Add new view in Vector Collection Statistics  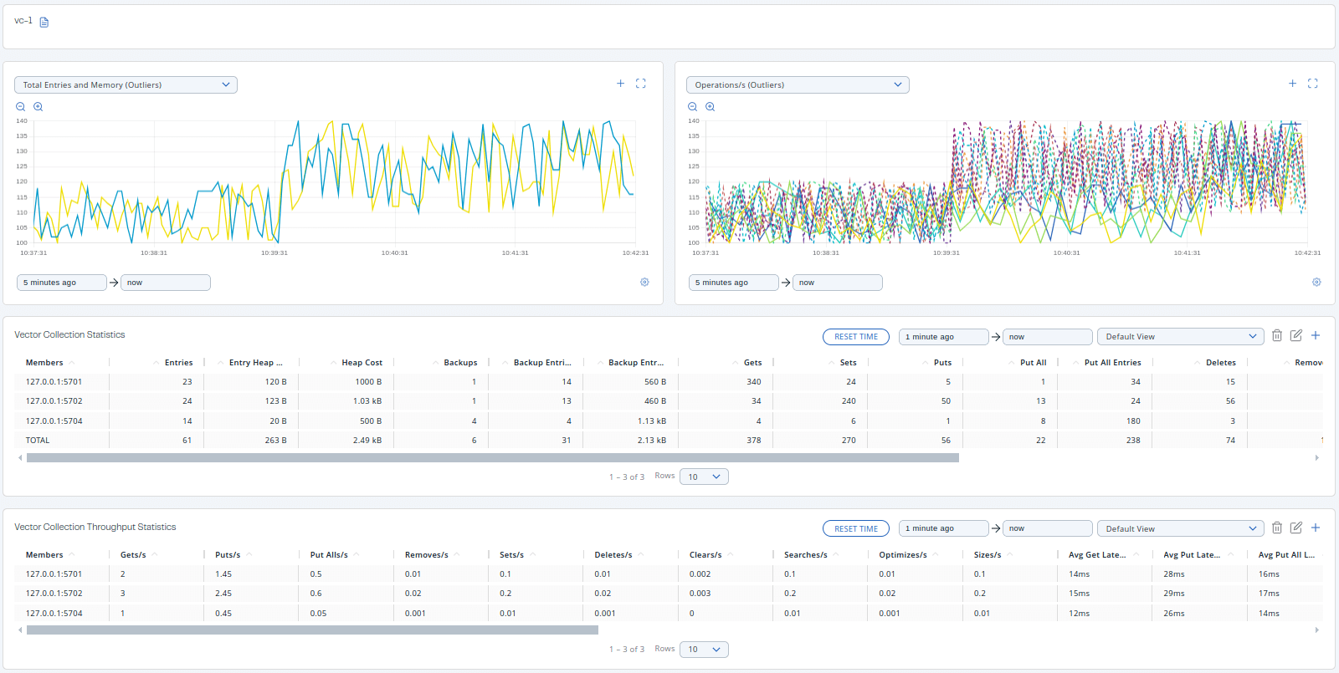click(x=1316, y=335)
